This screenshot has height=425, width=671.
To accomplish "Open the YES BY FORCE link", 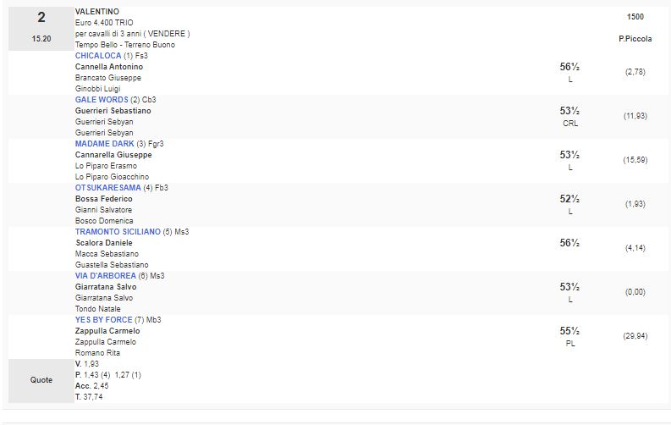I will click(103, 320).
